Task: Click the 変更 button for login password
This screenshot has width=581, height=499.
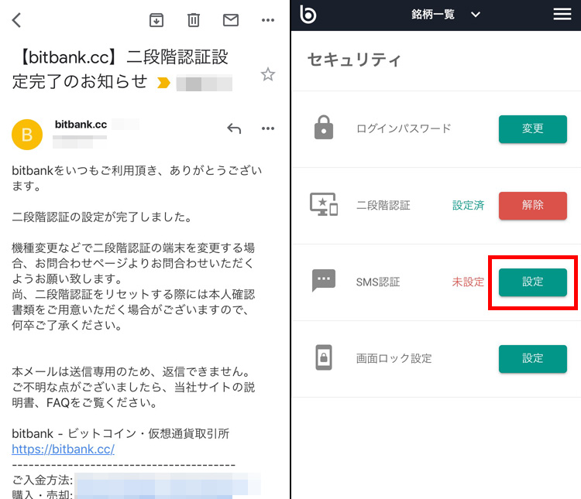Action: tap(532, 129)
